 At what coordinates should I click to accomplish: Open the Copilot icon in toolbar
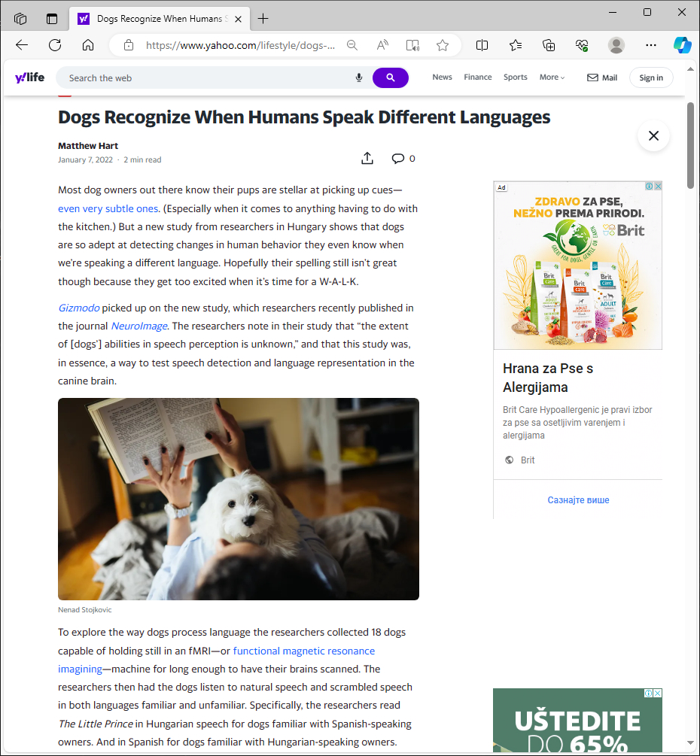[682, 45]
